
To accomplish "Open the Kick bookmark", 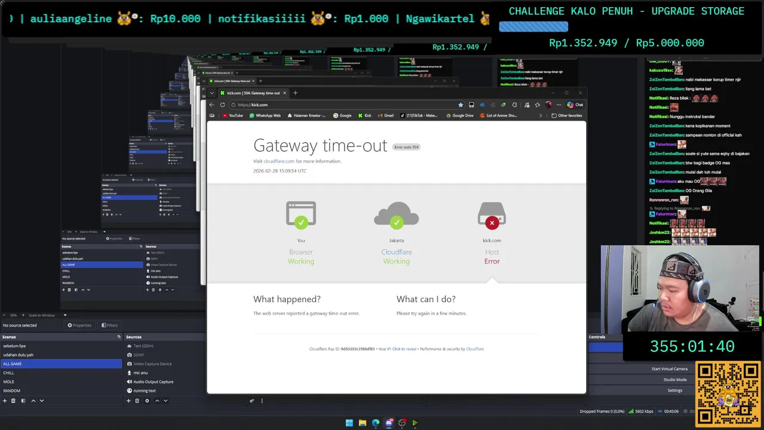I will tap(365, 115).
